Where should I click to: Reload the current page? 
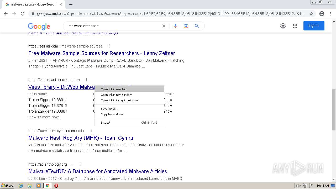coord(23,14)
